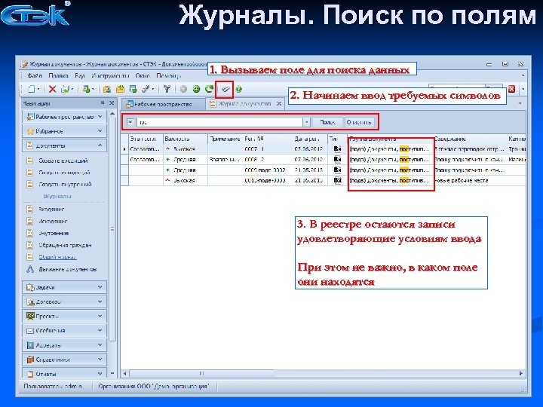The height and width of the screenshot is (407, 543).
Task: Close the Навигация panel
Action: (x=112, y=103)
